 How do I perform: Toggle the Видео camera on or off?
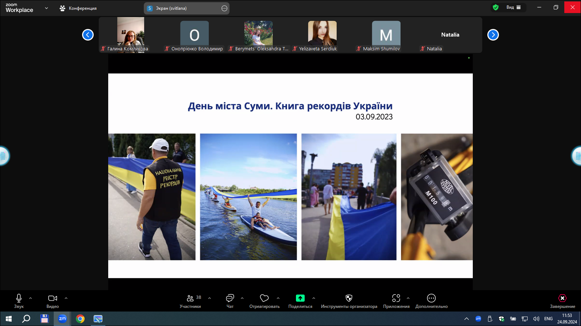tap(52, 298)
